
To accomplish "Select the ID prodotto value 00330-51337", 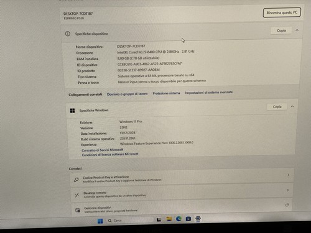I will coord(139,70).
